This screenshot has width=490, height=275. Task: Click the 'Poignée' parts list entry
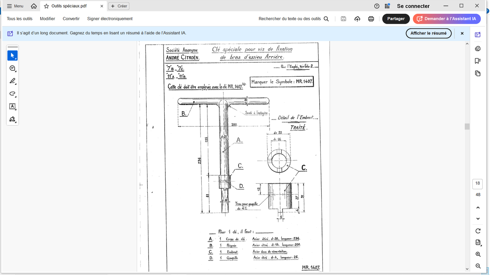[232, 246]
